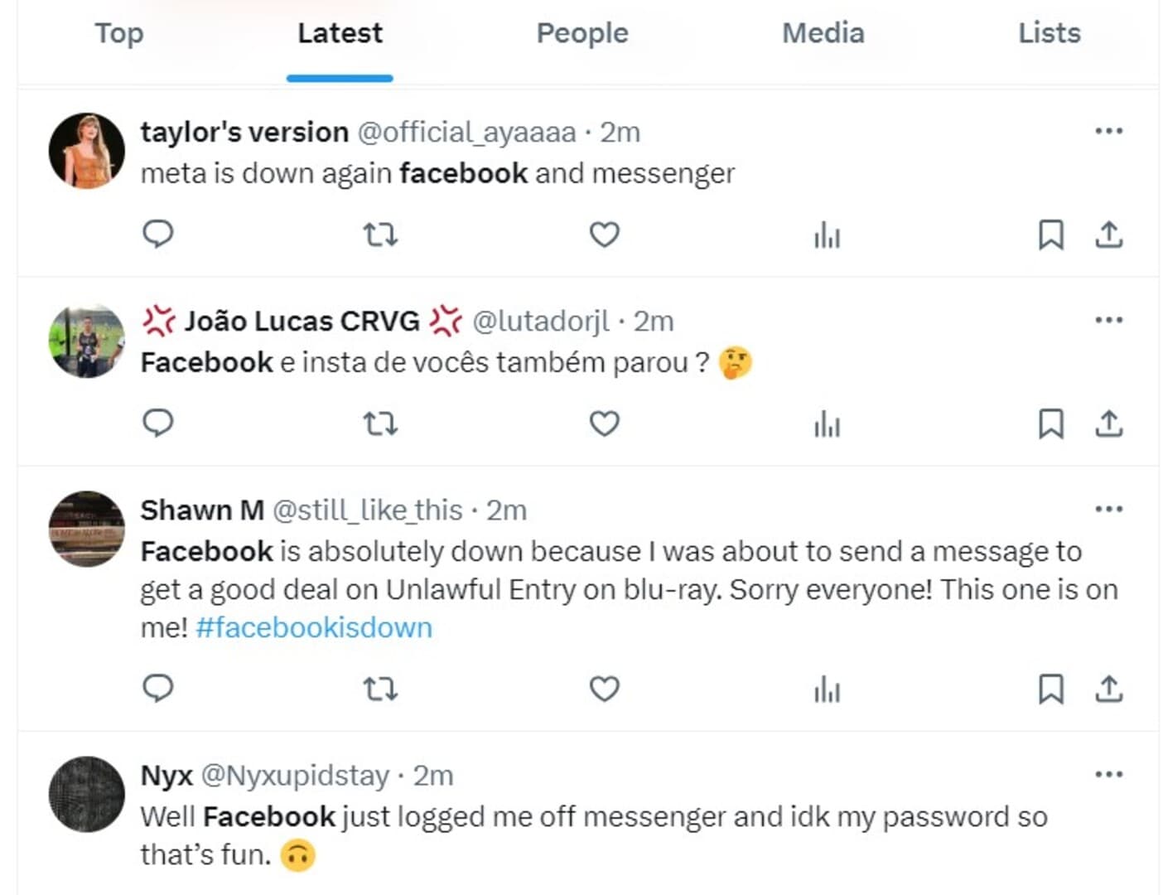Viewport: 1163px width, 895px height.
Task: Toggle retweet on Shawn M's post
Action: pos(381,688)
